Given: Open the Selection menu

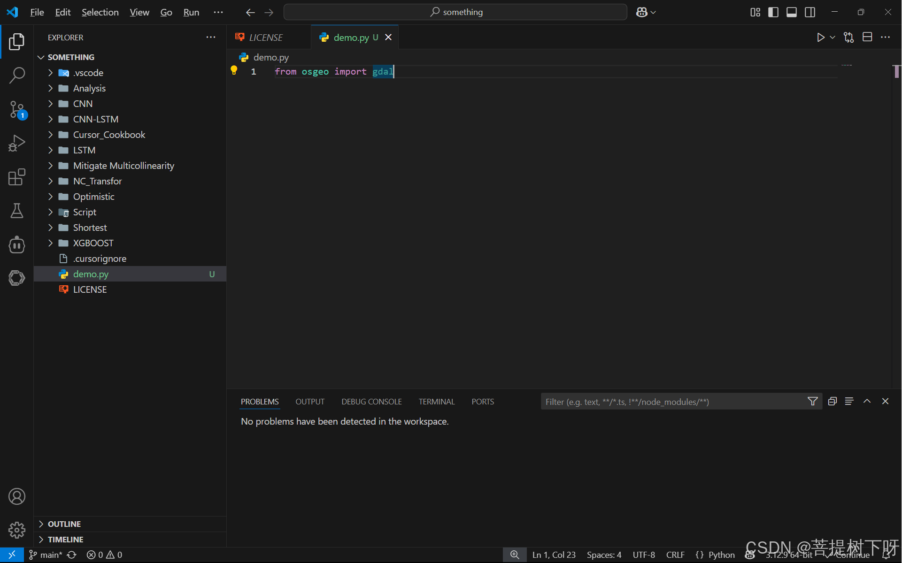Looking at the screenshot, I should click(100, 12).
